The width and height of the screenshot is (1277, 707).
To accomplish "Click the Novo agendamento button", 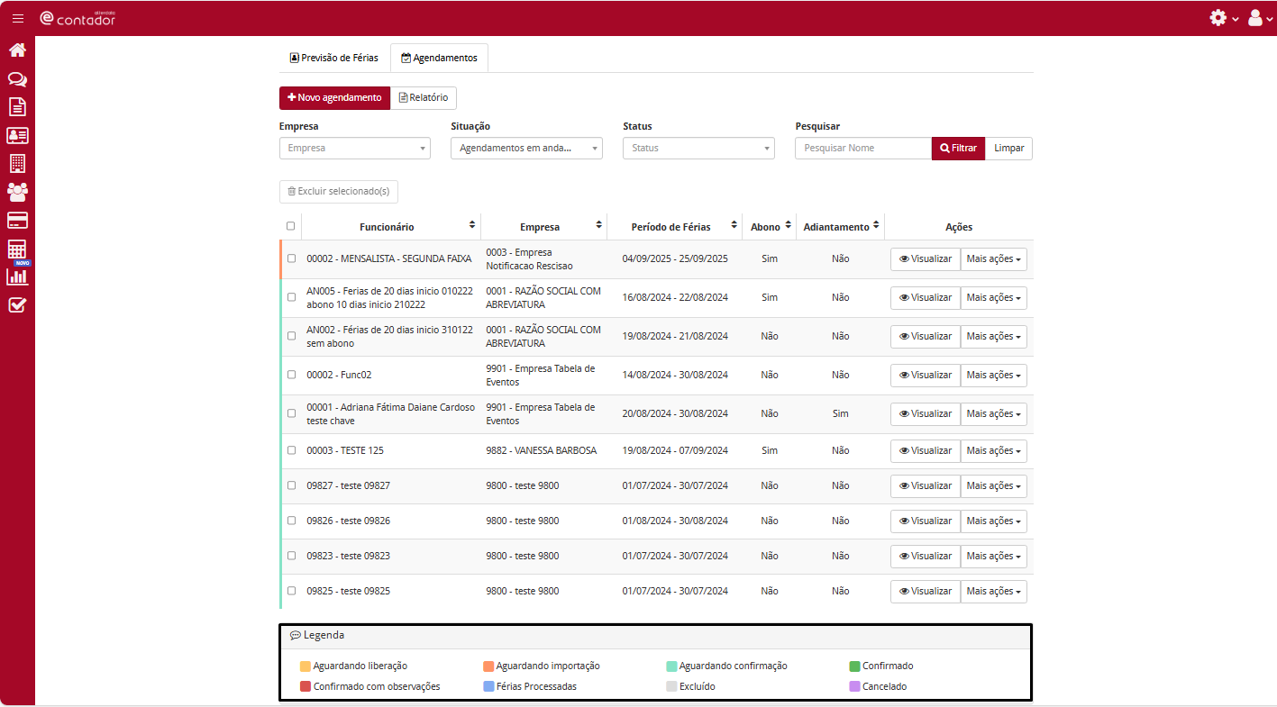I will 334,98.
